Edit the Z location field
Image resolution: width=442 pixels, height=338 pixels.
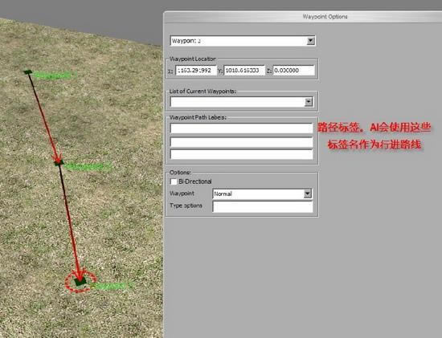coord(293,71)
